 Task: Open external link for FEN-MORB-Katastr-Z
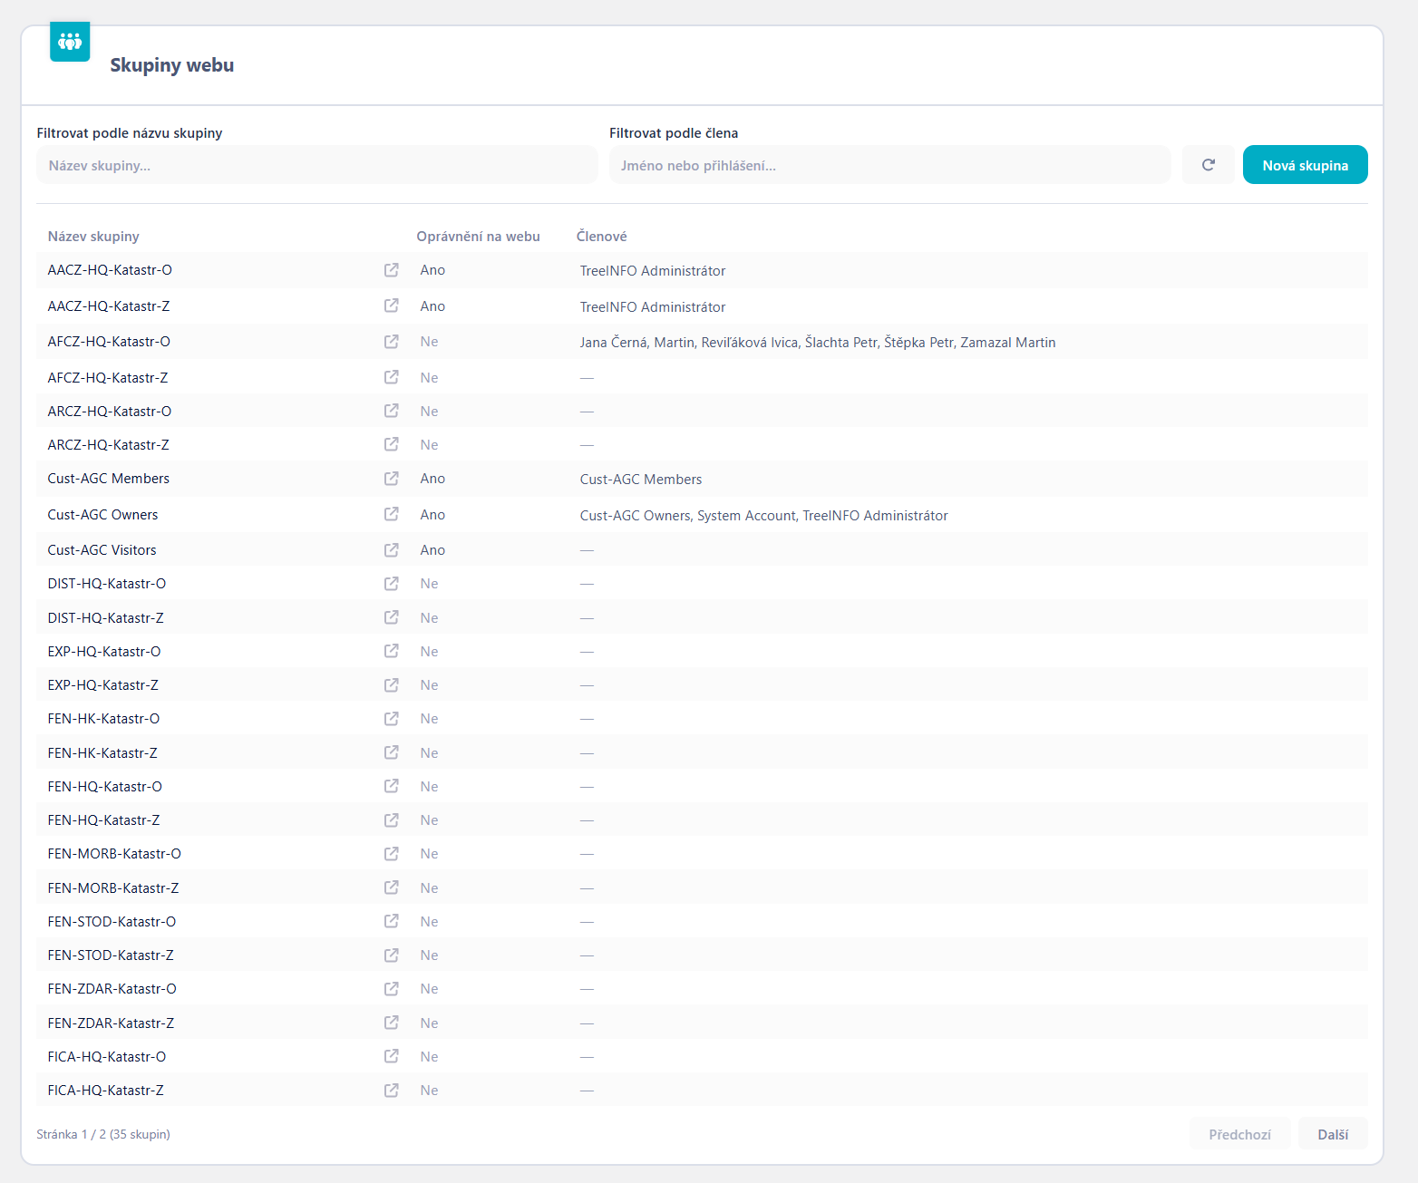tap(392, 887)
